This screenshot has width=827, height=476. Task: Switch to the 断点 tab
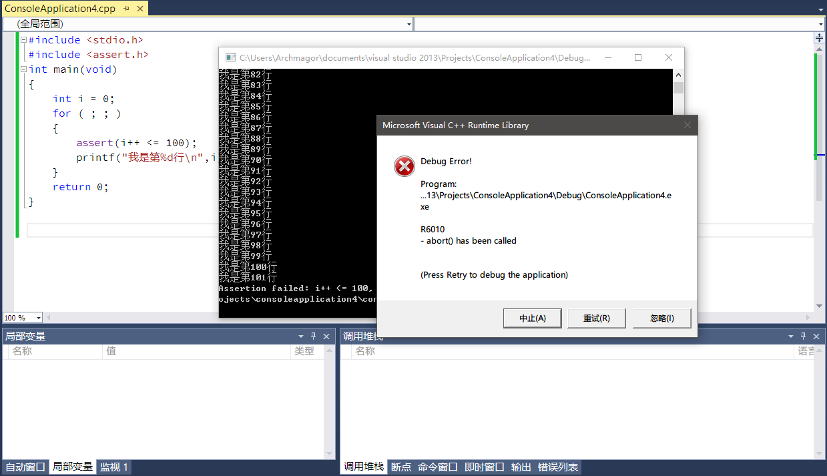(401, 467)
